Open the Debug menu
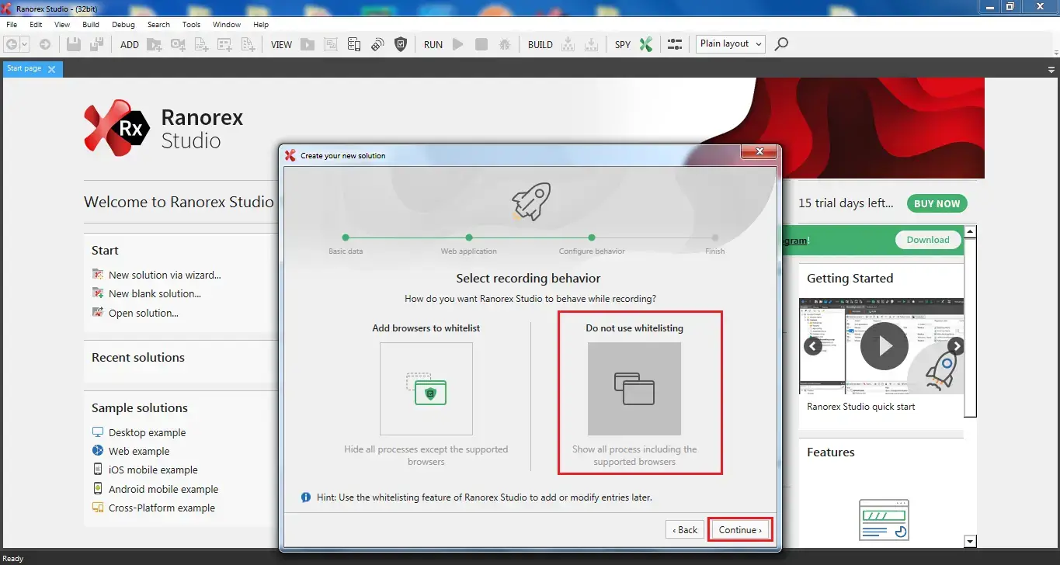Image resolution: width=1060 pixels, height=565 pixels. 123,24
